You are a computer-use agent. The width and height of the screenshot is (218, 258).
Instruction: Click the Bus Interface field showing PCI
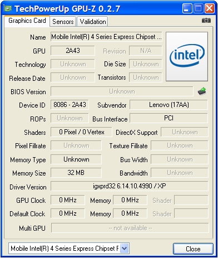(169, 118)
